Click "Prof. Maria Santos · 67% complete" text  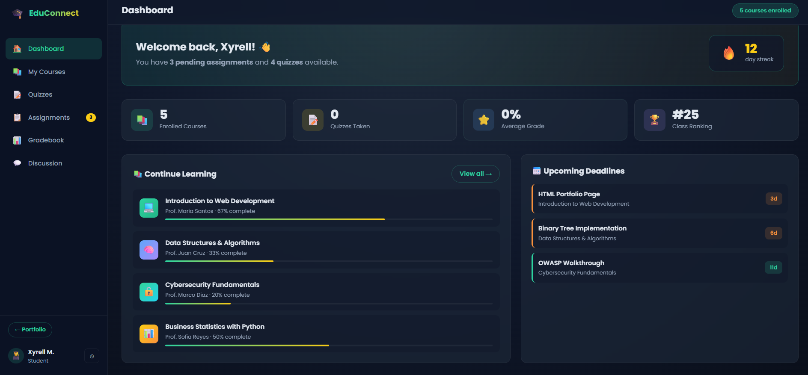click(x=210, y=211)
